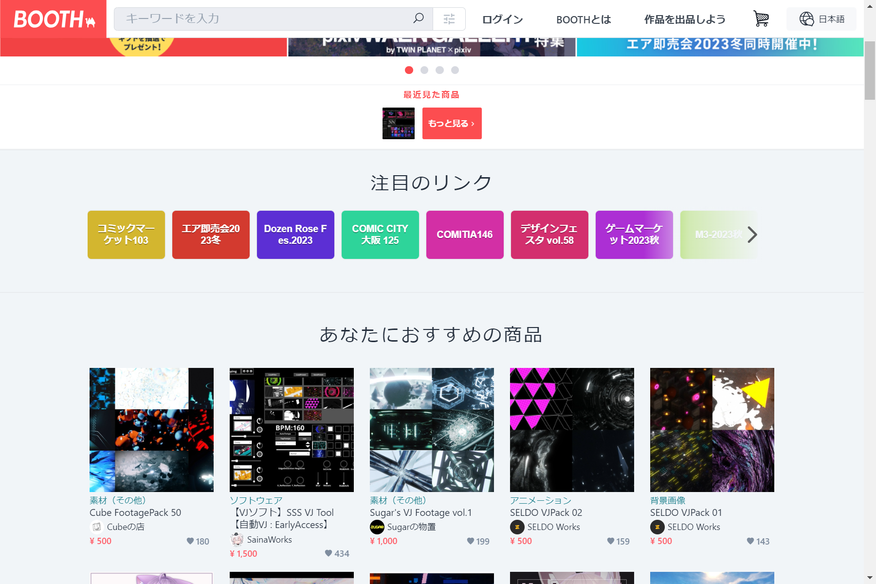Click the ¥ 1,000 price text
This screenshot has height=584, width=876.
point(383,541)
